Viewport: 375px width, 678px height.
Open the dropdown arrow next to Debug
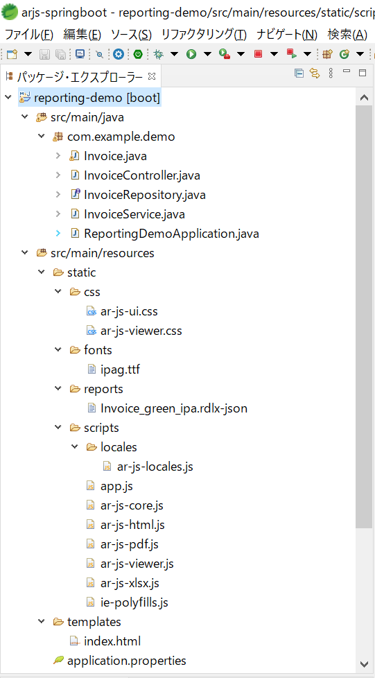(174, 54)
